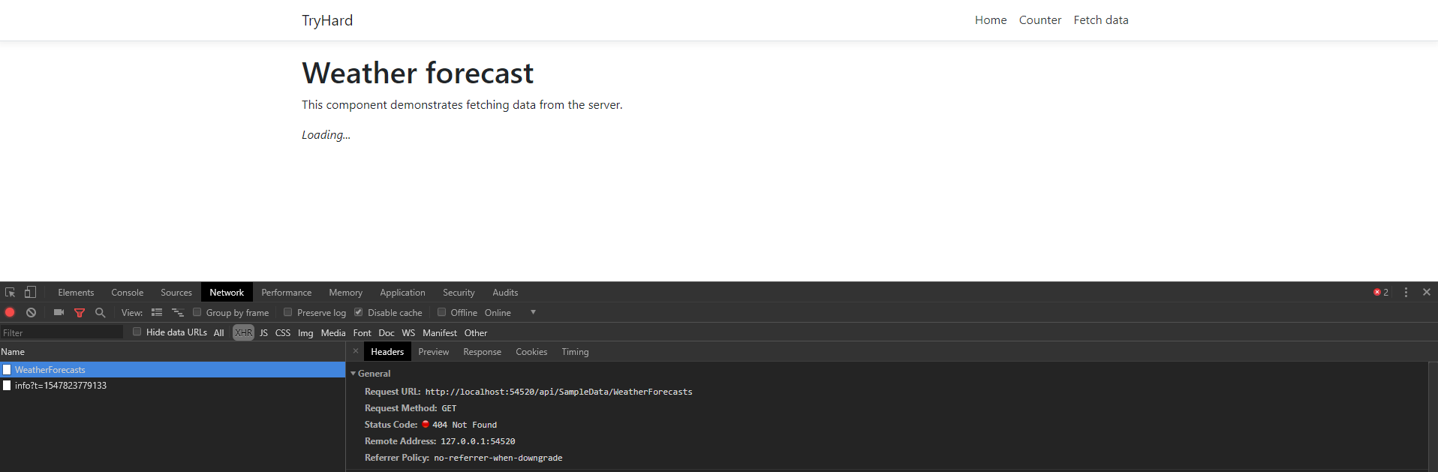Enable Group by frame checkbox
Screen dimensions: 1438x472
[197, 312]
